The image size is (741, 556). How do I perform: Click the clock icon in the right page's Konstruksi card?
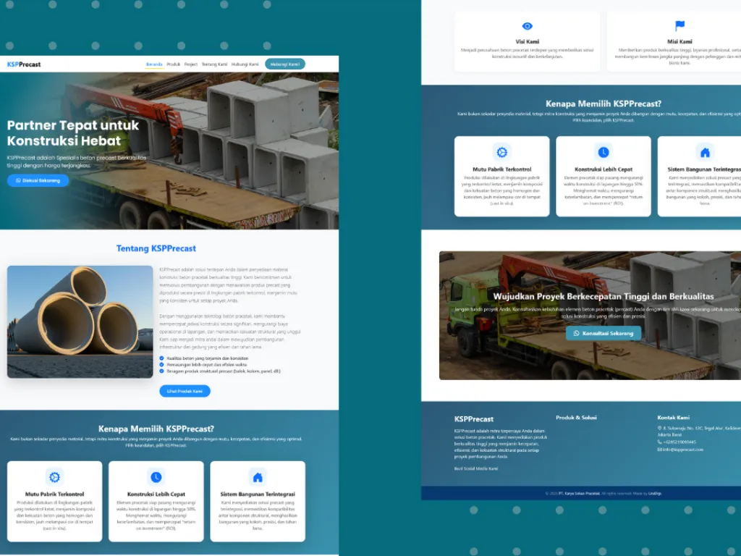click(603, 152)
